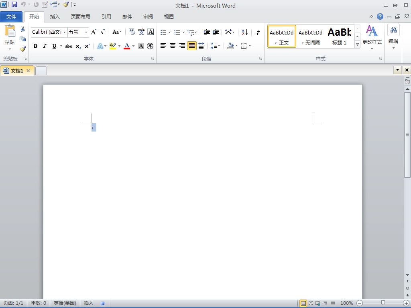Open the 文件 menu
The image size is (411, 308).
coord(11,16)
